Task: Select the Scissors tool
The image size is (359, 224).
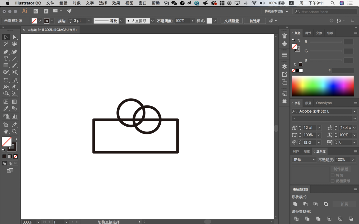Action: [14, 72]
